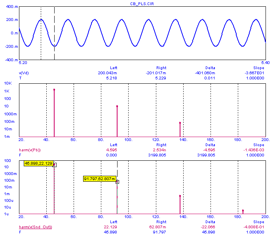Click the right dashed cursor line in the v(Vd) plot
This screenshot has height=237, width=277.
[x=55, y=33]
